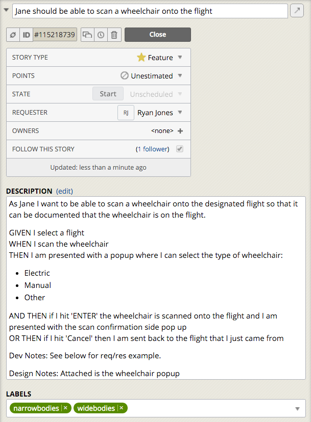This screenshot has width=311, height=422.
Task: Open story history clock icon
Action: point(101,35)
